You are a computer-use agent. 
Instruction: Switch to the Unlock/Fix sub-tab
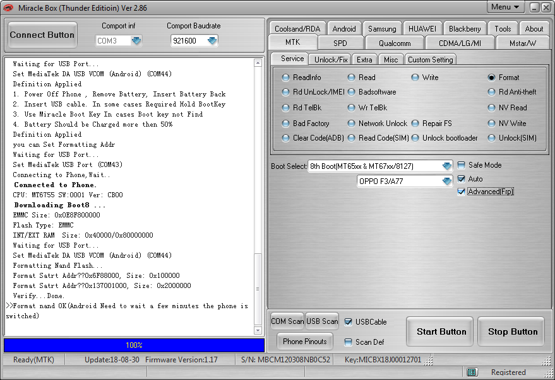coord(331,60)
